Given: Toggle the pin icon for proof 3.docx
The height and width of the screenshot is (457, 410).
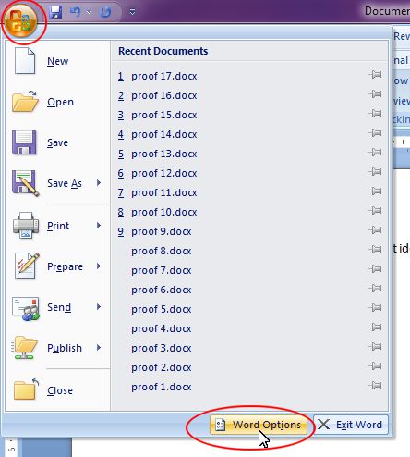Looking at the screenshot, I should (x=375, y=346).
